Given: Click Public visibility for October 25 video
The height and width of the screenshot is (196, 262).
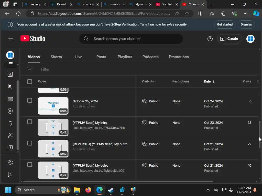Looking at the screenshot, I should pos(150,101).
